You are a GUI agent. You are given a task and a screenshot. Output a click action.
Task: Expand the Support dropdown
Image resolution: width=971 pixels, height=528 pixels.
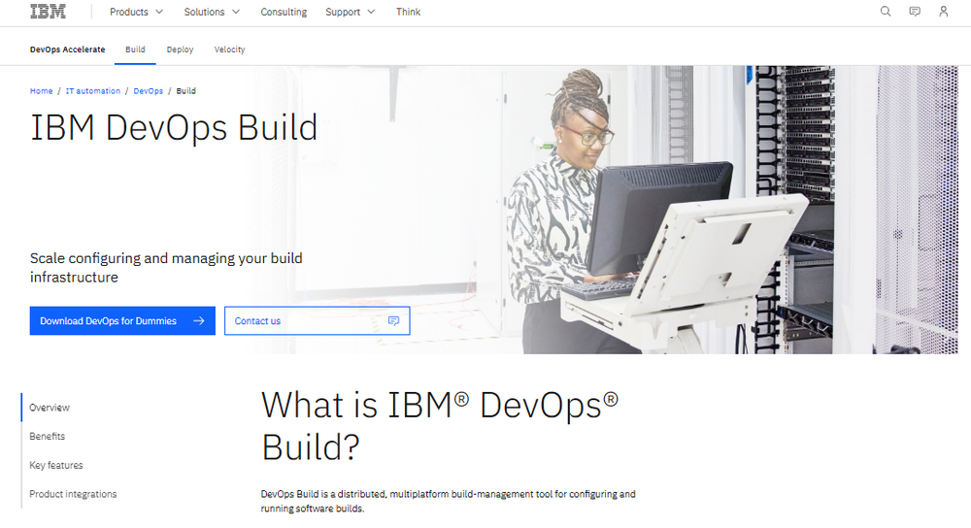pos(350,12)
